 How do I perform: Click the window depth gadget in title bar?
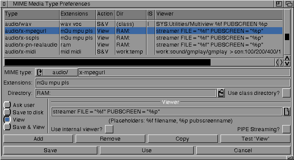[289, 4]
